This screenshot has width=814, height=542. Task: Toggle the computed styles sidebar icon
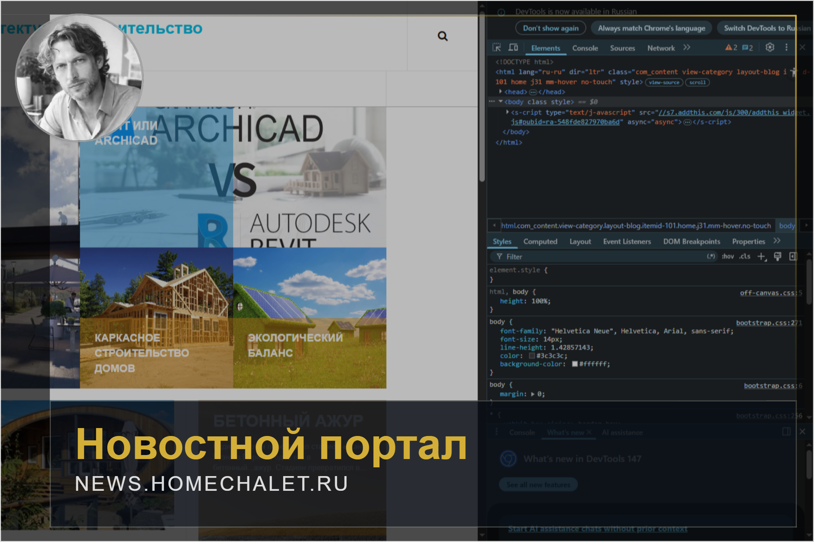click(793, 257)
